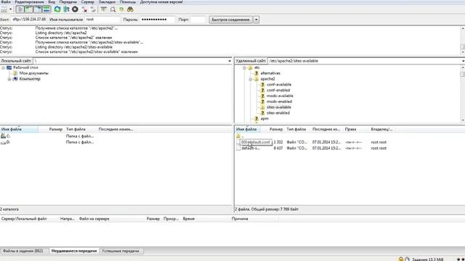This screenshot has width=465, height=261.
Task: Click the parent folder '..' in the remote list
Action: (x=240, y=136)
